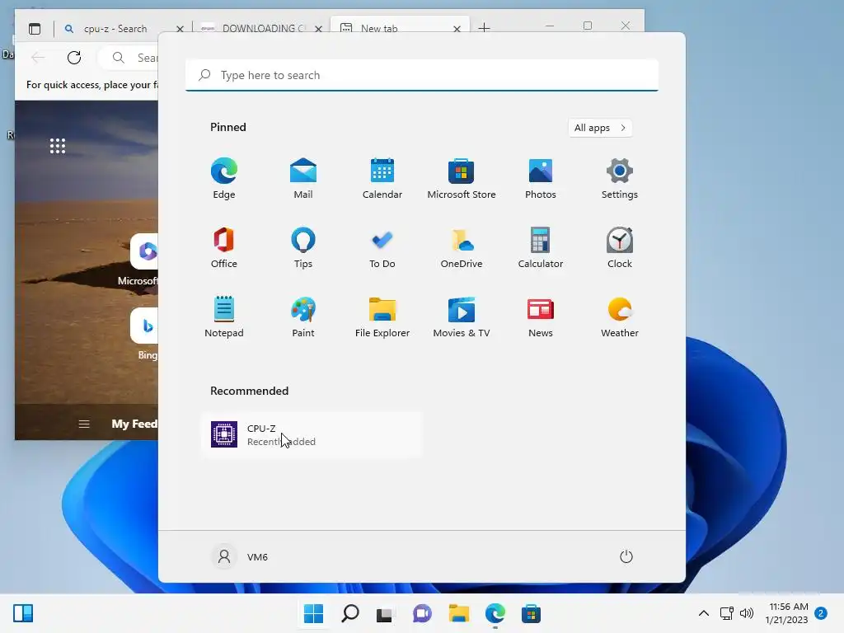844x633 pixels.
Task: Launch Movies & TV app
Action: point(462,316)
